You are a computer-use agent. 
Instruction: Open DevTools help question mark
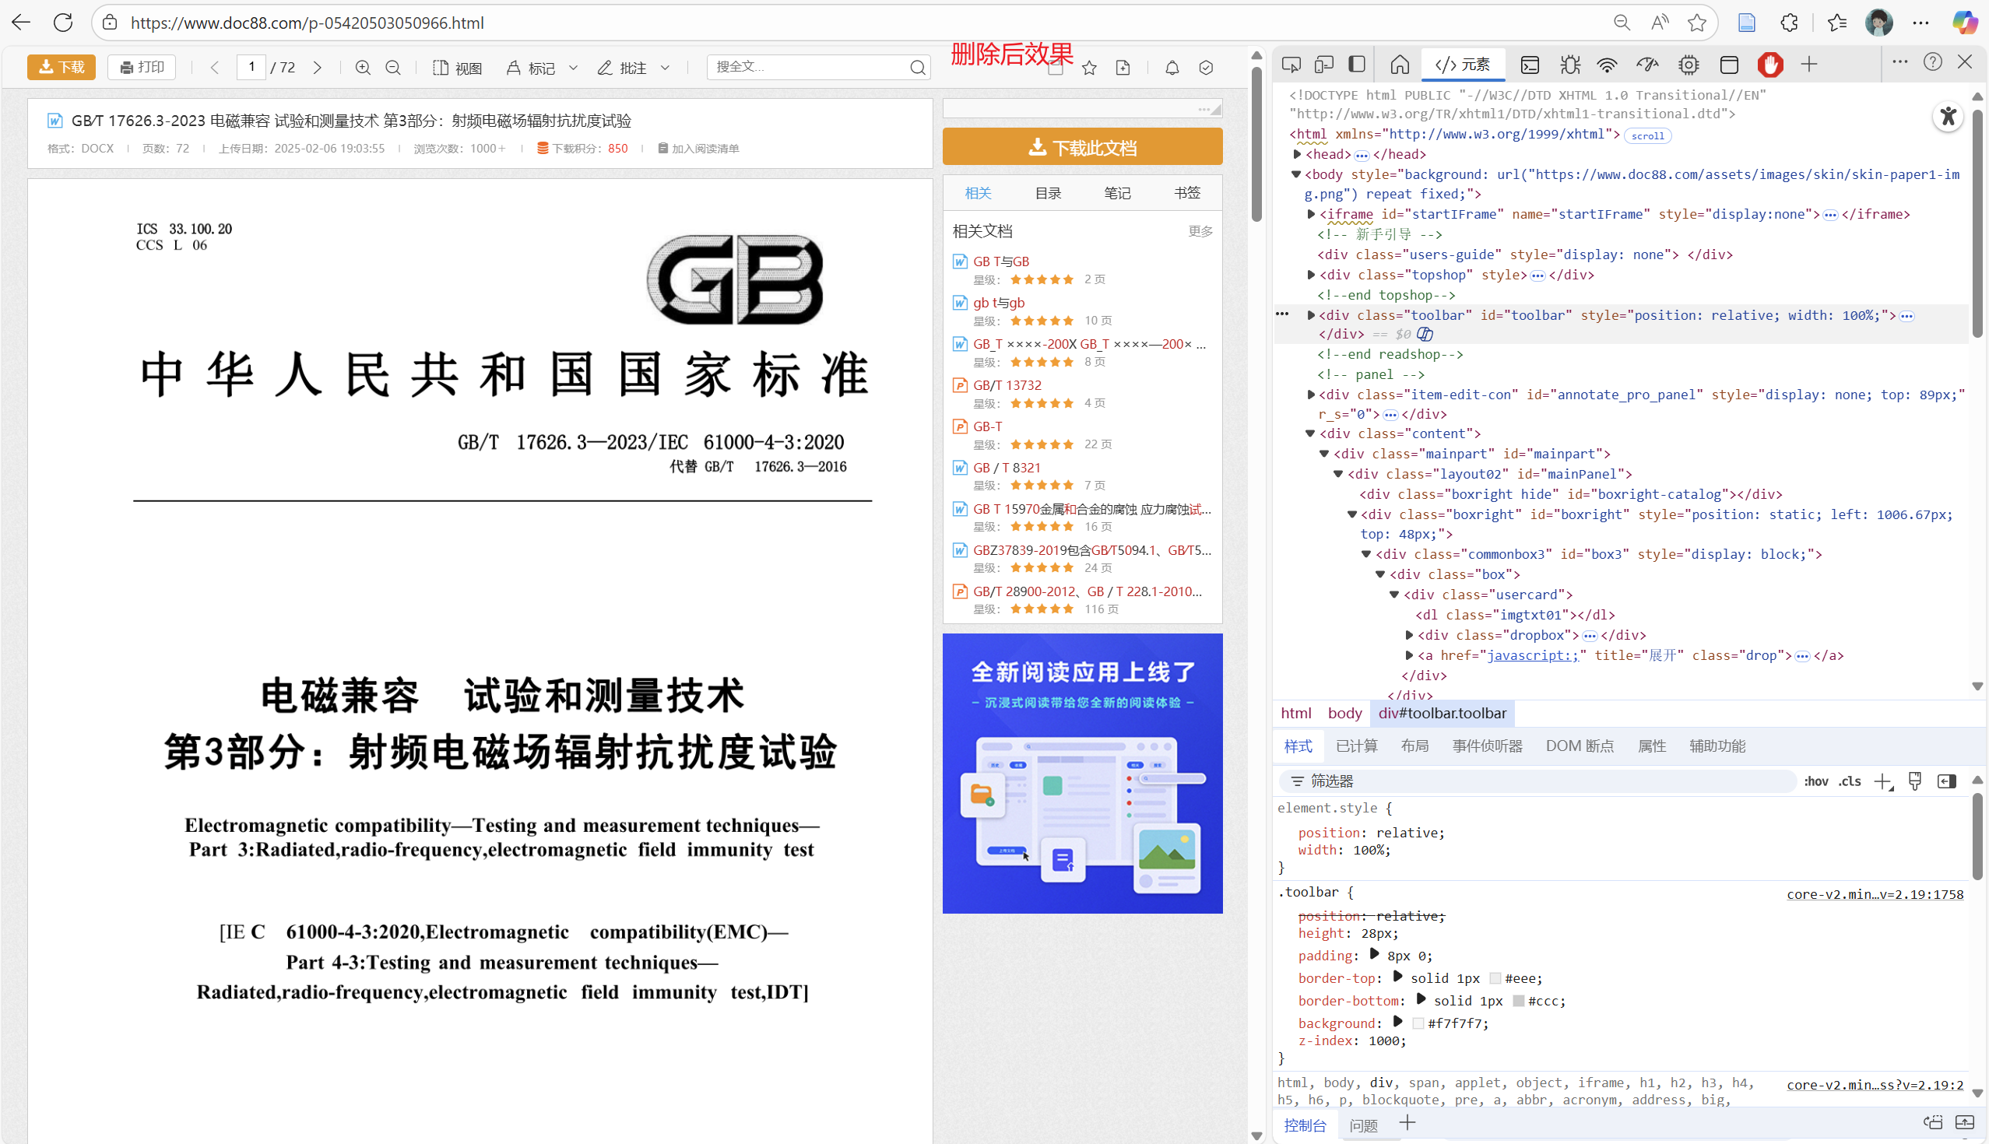point(1932,62)
